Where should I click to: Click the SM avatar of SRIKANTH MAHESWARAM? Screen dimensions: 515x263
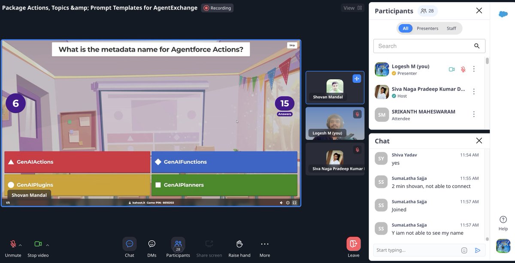pyautogui.click(x=382, y=115)
